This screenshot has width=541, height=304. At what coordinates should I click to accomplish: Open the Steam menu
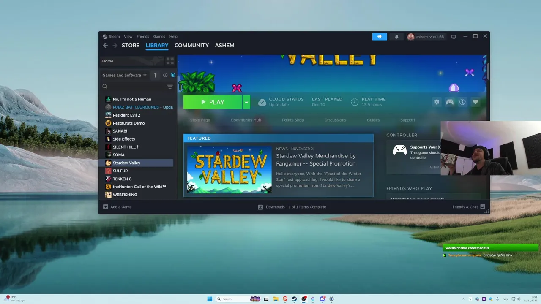pyautogui.click(x=111, y=37)
